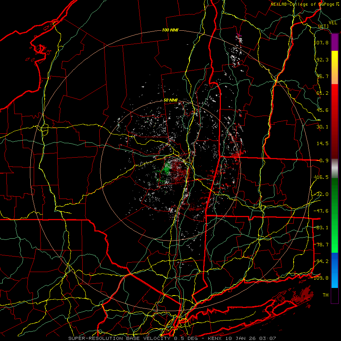341x341 pixels.
Task: Click the TH label below the color scale
Action: point(325,295)
